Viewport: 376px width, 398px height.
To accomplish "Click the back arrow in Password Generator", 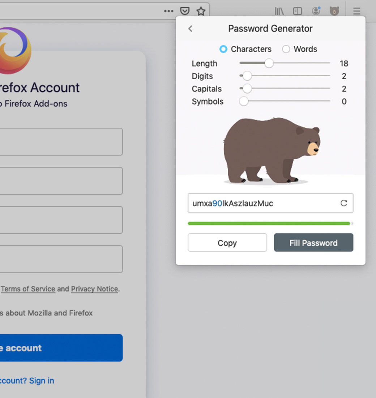I will click(191, 29).
